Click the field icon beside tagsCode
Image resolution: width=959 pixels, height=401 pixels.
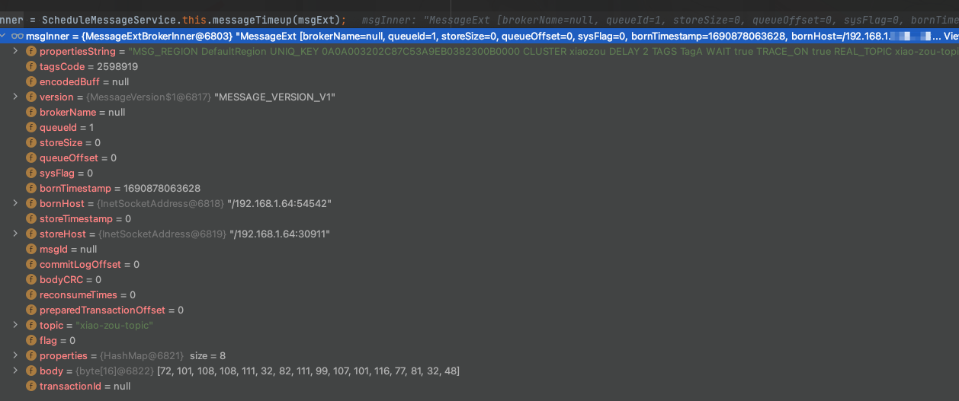pos(31,66)
